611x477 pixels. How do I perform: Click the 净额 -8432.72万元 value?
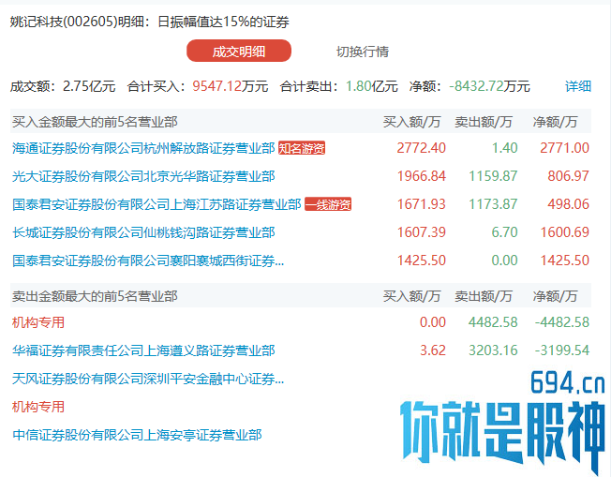tap(489, 86)
